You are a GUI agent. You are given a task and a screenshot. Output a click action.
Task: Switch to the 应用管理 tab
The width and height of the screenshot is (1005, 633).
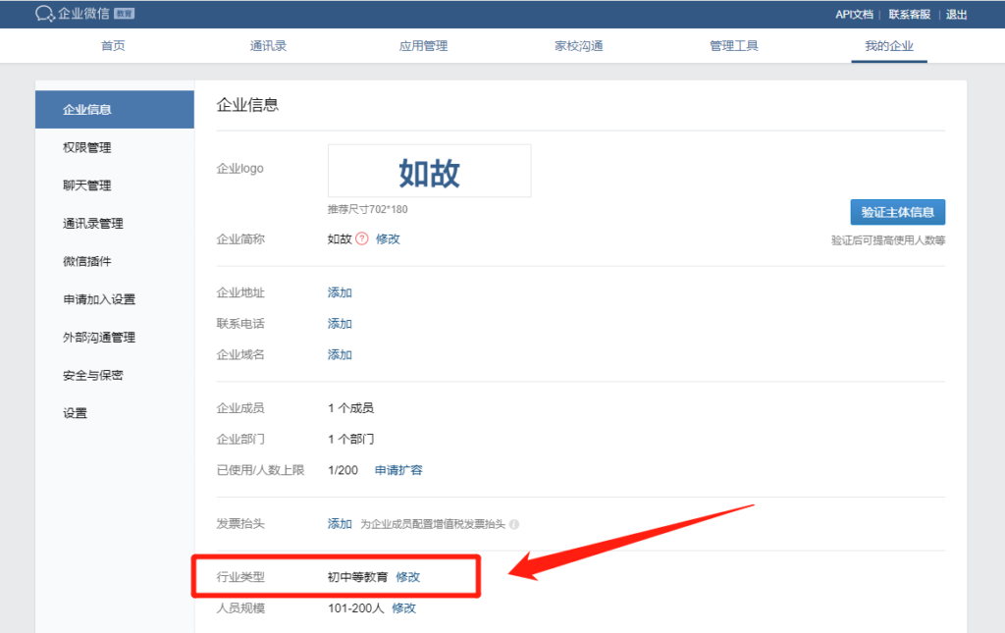pos(423,45)
